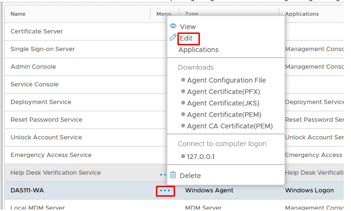Download Agent Certificate(PEM)
This screenshot has width=351, height=211.
point(224,115)
